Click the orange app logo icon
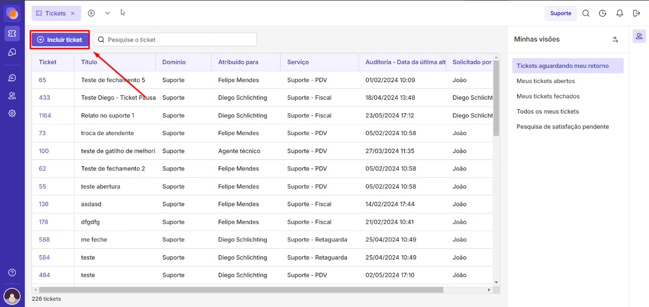 (12, 13)
